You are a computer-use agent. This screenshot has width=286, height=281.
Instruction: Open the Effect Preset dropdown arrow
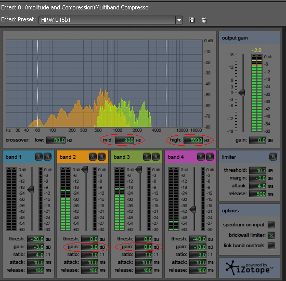point(179,20)
